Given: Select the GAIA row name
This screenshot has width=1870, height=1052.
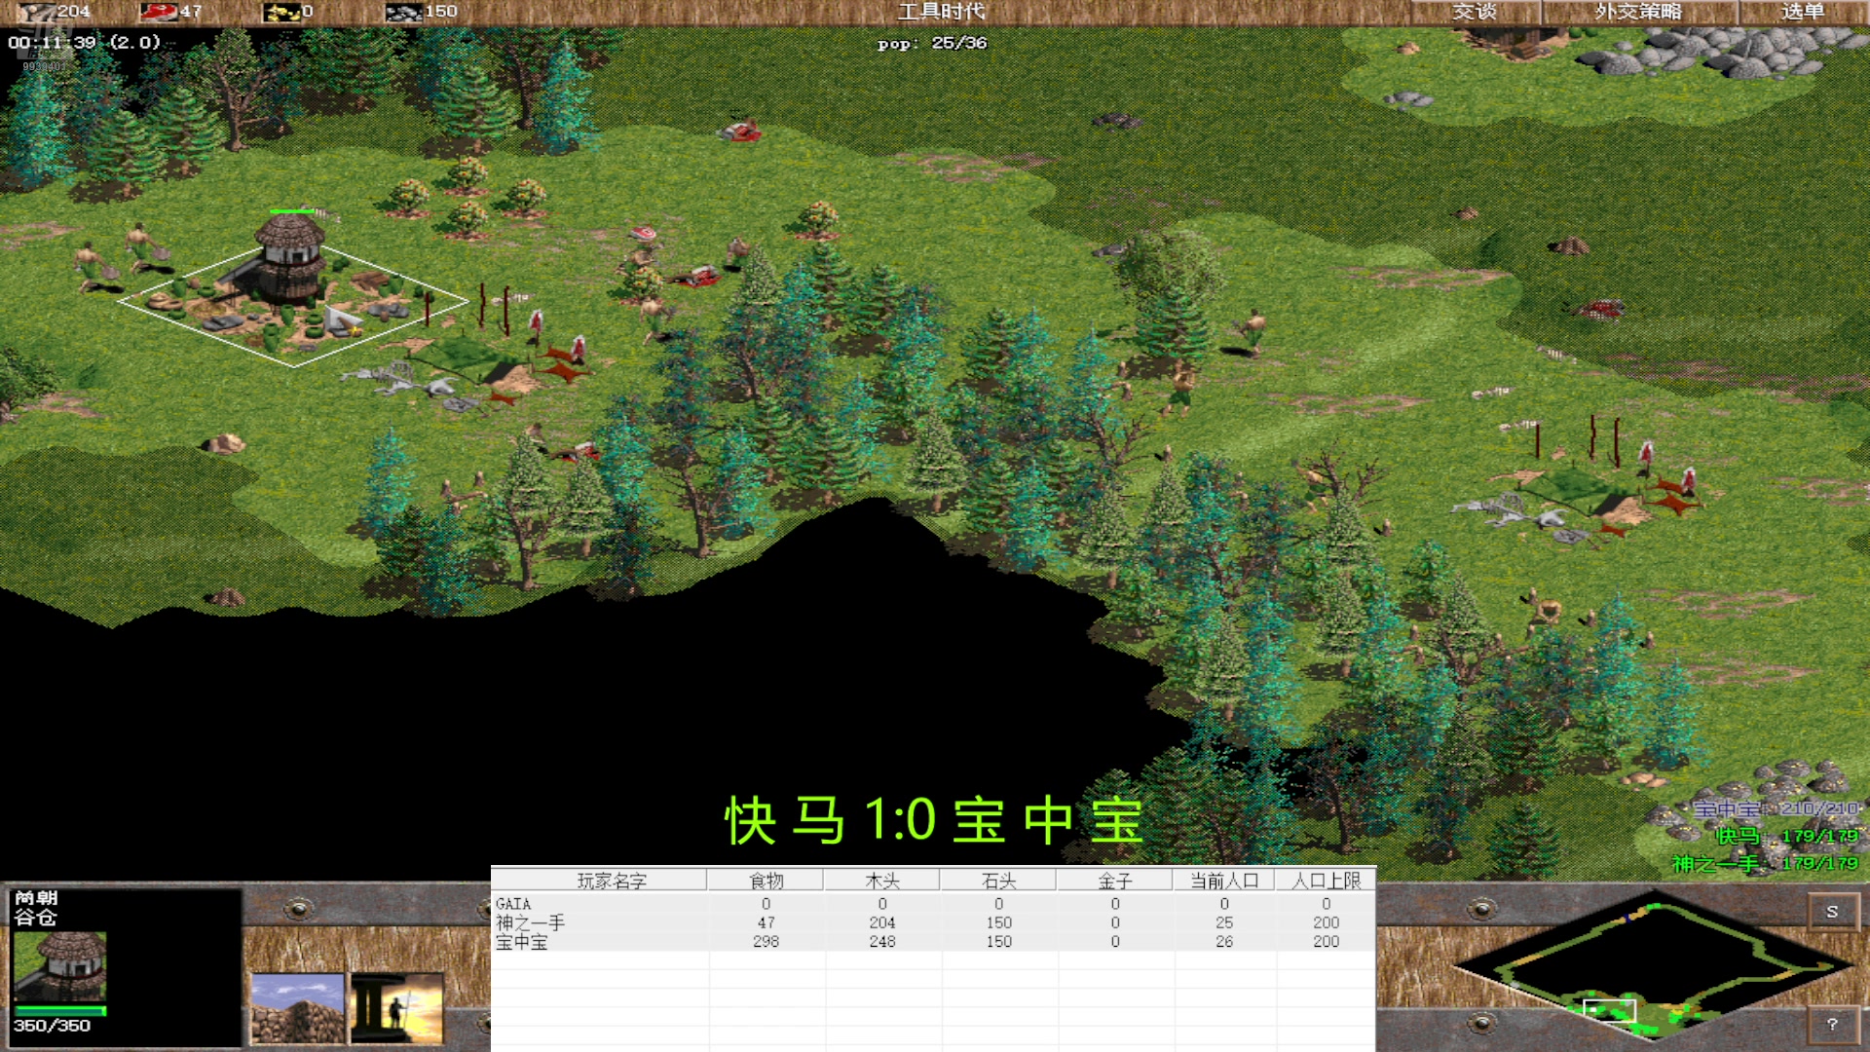Looking at the screenshot, I should click(513, 904).
